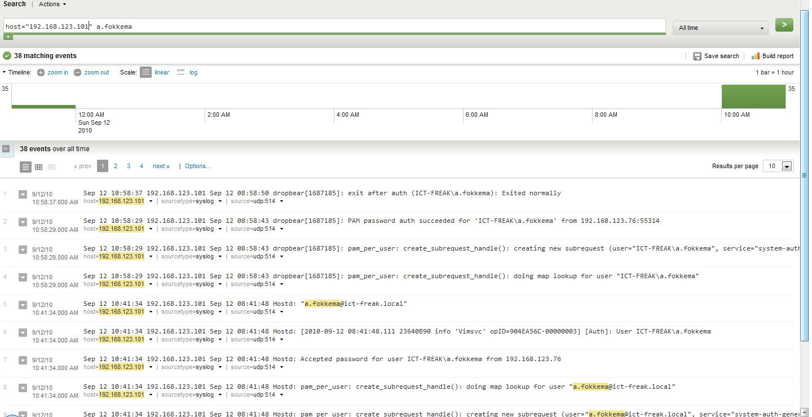
Task: Open event 1 options dropdown arrow
Action: pos(23,194)
